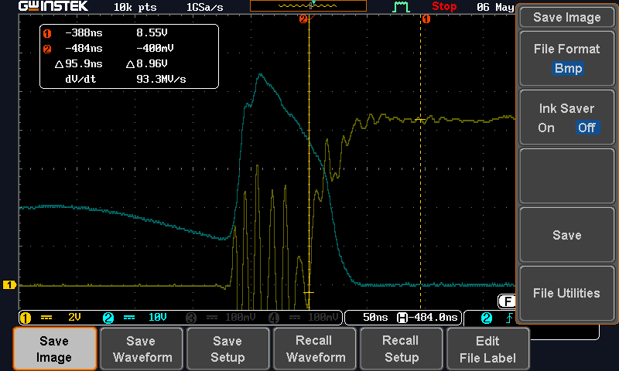This screenshot has height=371, width=619.
Task: Select channel 1 yellow indicator icon
Action: coord(26,318)
